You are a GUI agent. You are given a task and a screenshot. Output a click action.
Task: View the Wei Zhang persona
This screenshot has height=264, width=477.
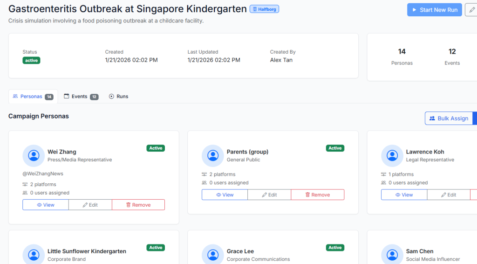(x=46, y=205)
